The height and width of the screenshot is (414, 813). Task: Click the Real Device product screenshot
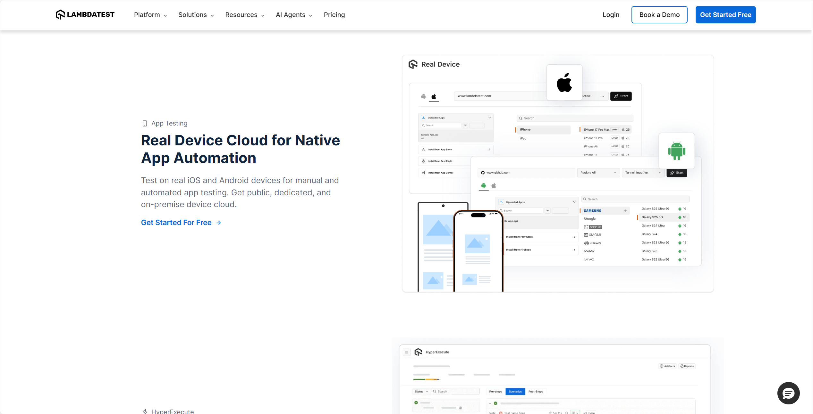[558, 174]
